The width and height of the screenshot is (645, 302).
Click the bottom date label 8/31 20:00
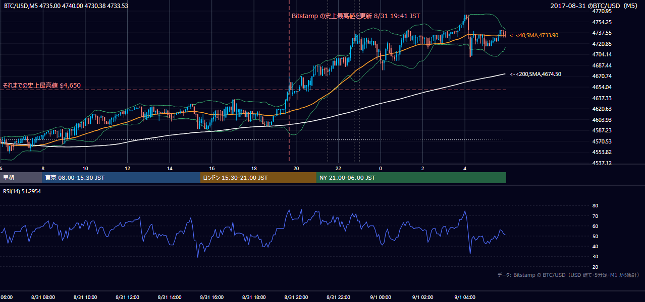(x=296, y=297)
